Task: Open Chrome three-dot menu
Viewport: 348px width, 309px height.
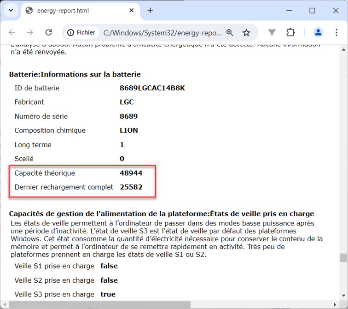Action: (x=336, y=33)
